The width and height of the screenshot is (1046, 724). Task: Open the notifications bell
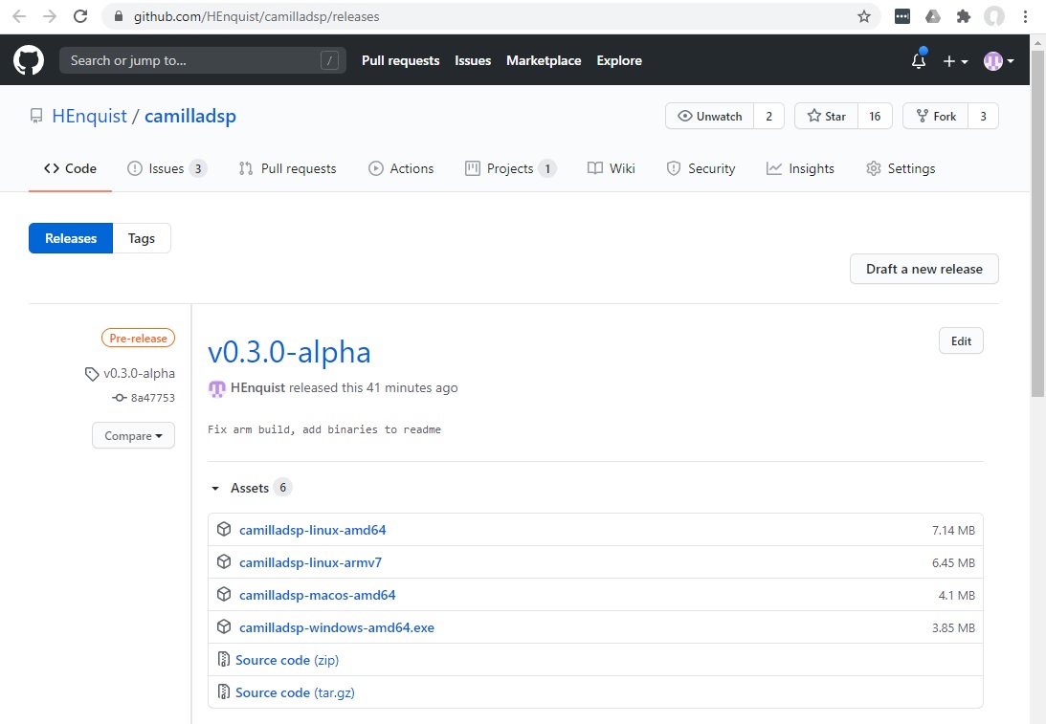coord(919,60)
